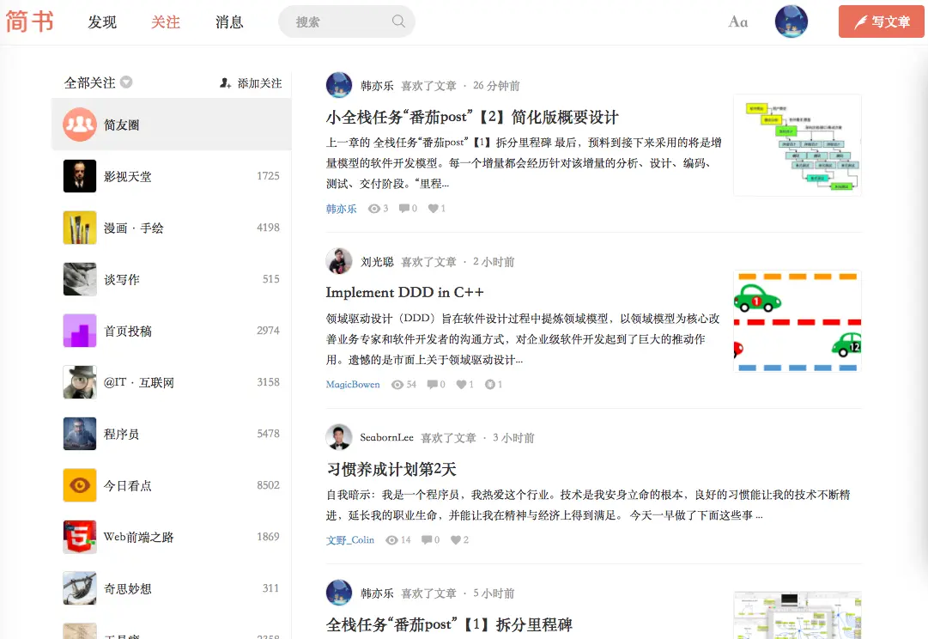This screenshot has width=928, height=639.
Task: Select 简友圈 in the sidebar
Action: [x=172, y=125]
